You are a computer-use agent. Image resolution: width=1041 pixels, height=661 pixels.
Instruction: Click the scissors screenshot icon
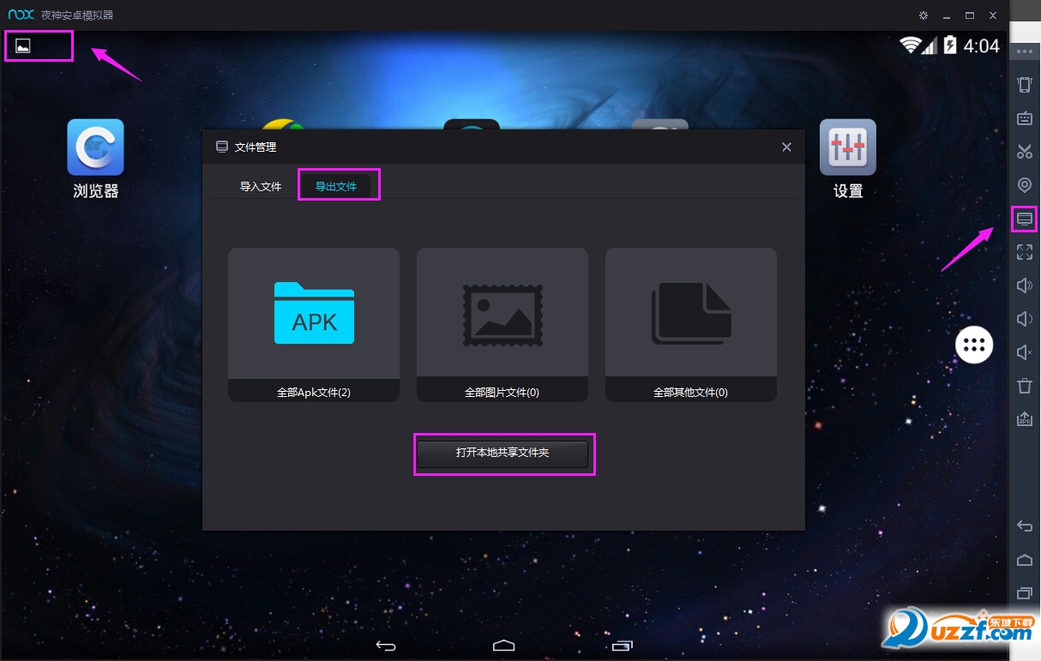(x=1024, y=152)
